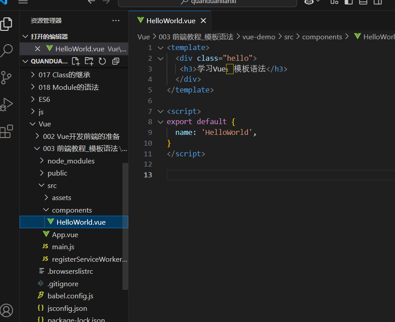395x322 pixels.
Task: Close HelloWorld.vue in open editors list
Action: [38, 49]
